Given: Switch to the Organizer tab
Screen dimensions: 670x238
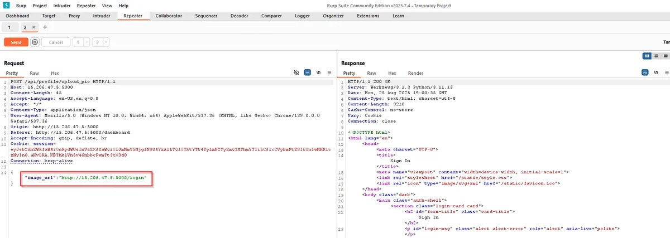Looking at the screenshot, I should [333, 16].
